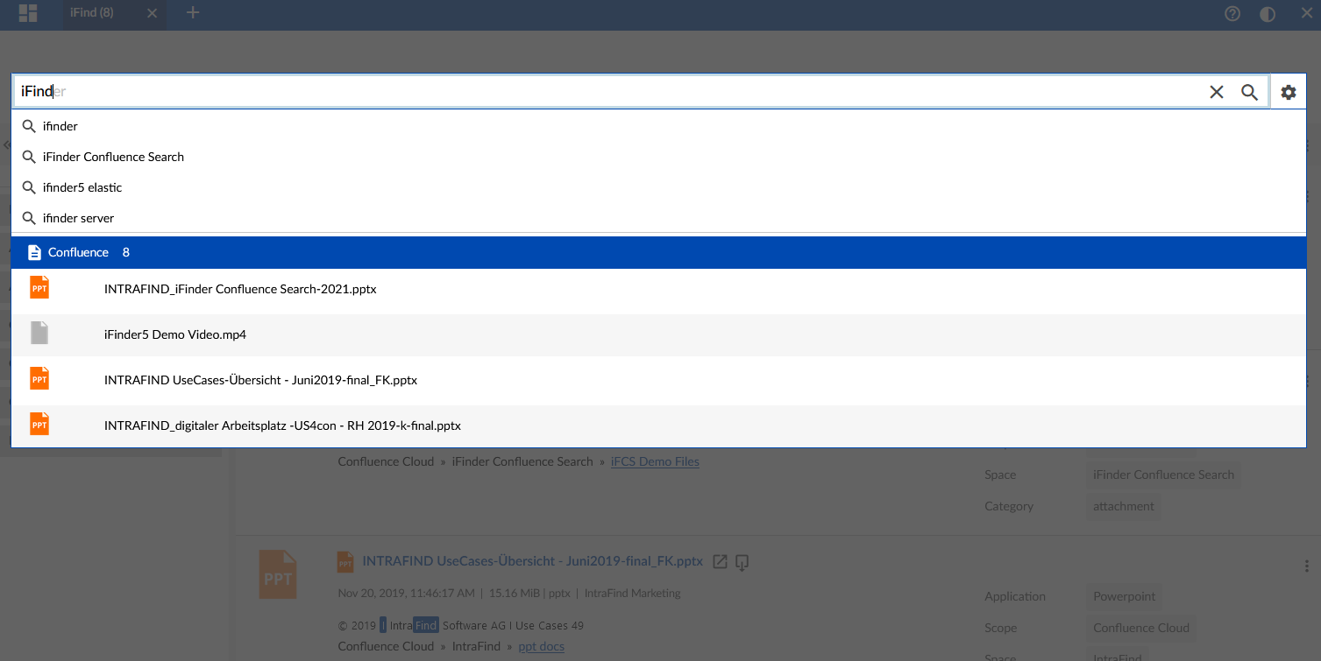Image resolution: width=1321 pixels, height=661 pixels.
Task: Open the search settings gear
Action: 1289,92
